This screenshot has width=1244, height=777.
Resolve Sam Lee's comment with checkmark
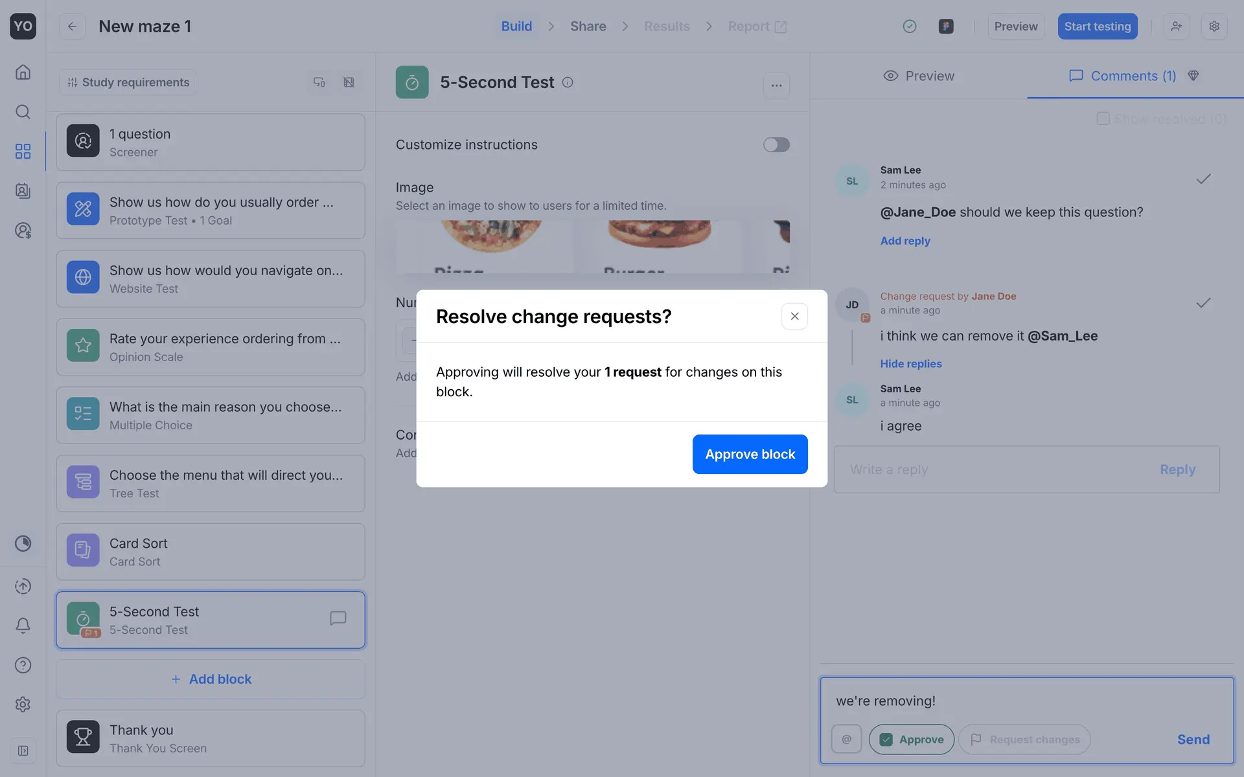coord(1203,179)
